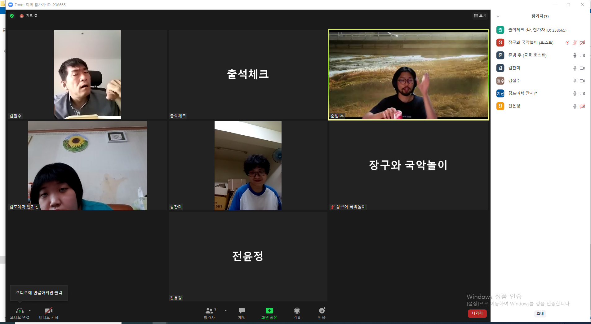The image size is (591, 324).
Task: Select 장구와 국악놀이 (호스트) participant row
Action: (540, 42)
